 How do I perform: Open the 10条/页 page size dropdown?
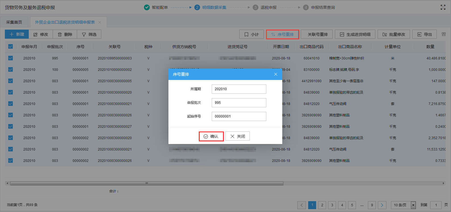(403, 205)
